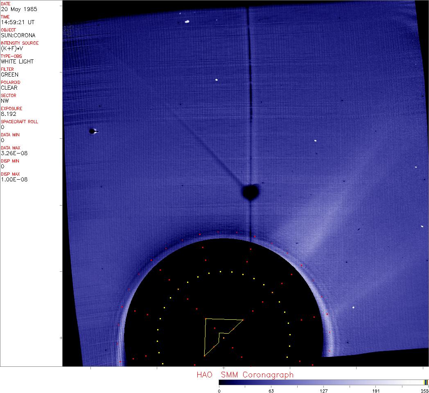Click the dark spot with bright rim at left
This screenshot has height=393, width=429.
tap(93, 131)
